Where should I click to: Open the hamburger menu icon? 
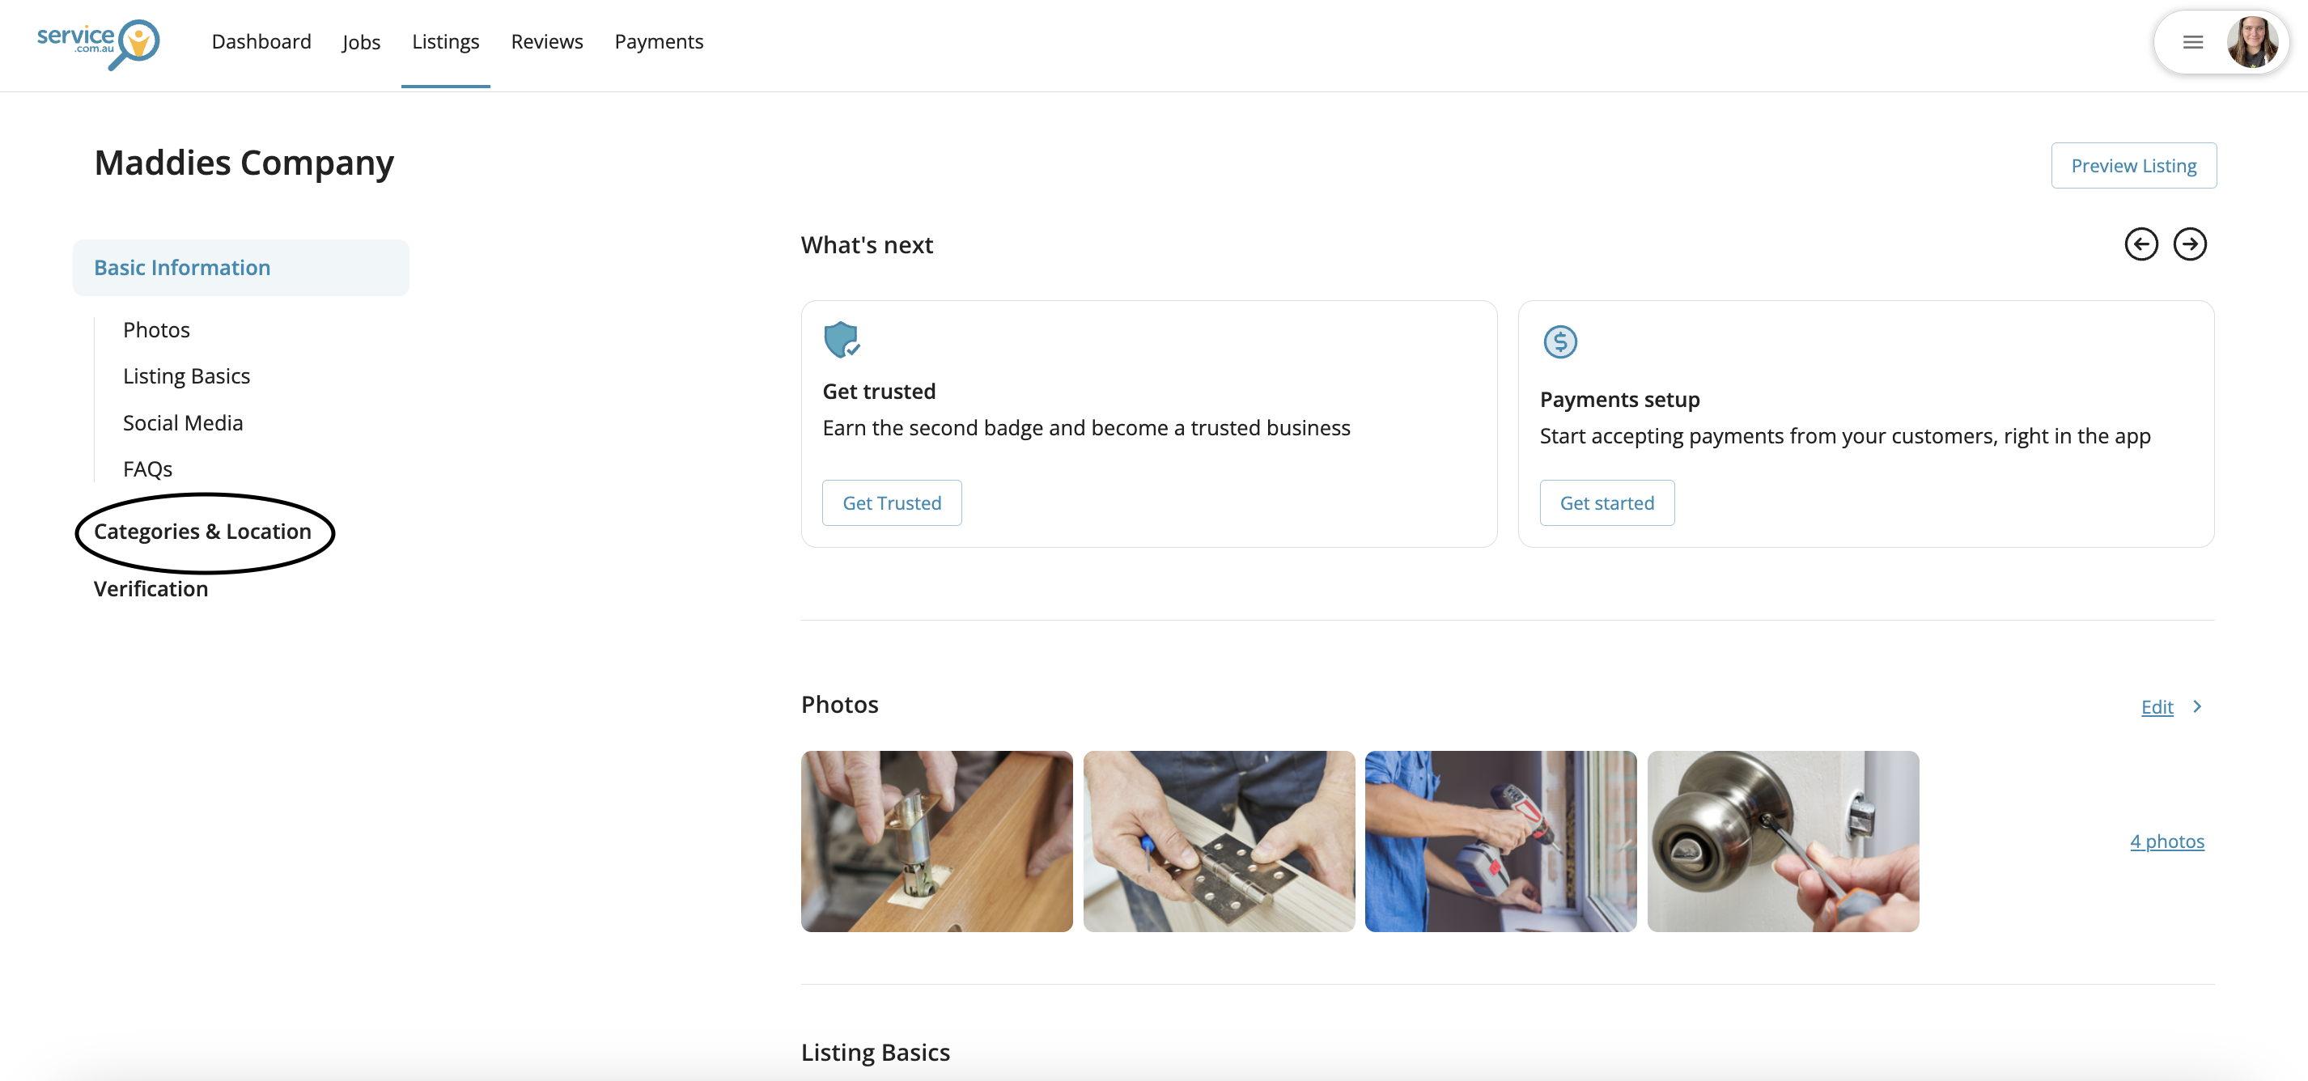2192,42
